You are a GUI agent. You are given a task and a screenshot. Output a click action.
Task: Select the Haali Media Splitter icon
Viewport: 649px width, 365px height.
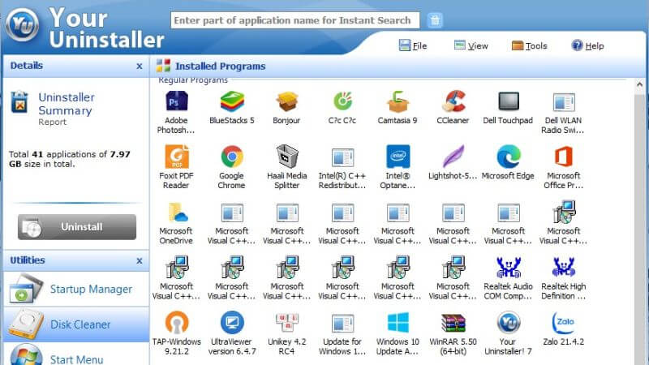[x=287, y=157]
